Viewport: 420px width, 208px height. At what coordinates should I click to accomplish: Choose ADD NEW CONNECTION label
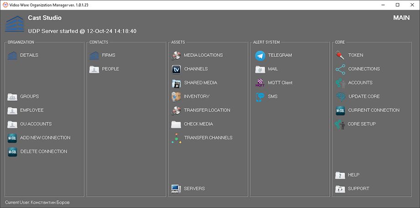[45, 137]
